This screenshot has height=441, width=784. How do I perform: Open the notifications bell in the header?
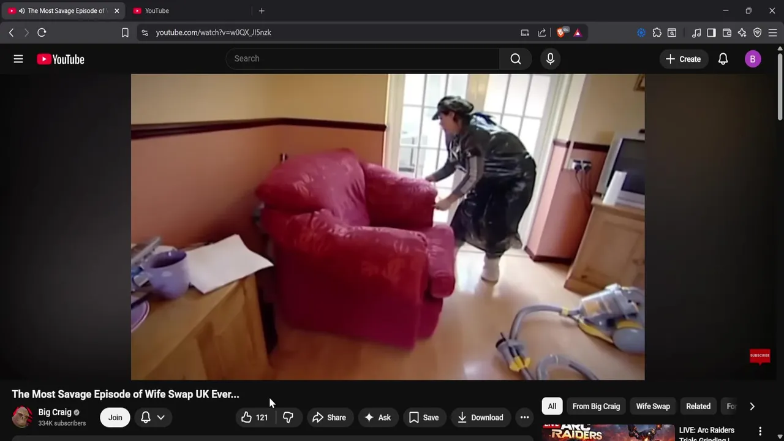coord(723,59)
